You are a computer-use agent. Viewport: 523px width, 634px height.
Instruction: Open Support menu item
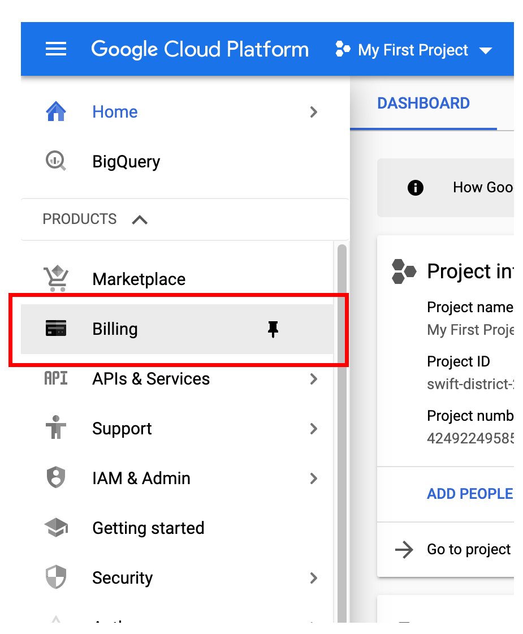click(x=122, y=429)
